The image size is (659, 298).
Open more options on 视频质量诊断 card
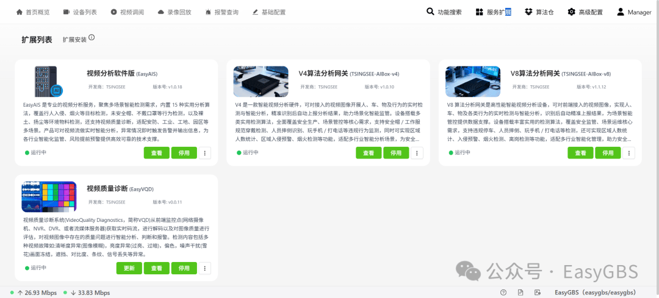(204, 268)
